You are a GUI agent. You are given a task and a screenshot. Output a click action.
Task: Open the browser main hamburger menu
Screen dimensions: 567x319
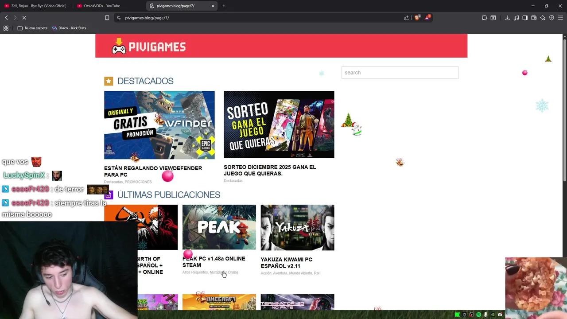(x=560, y=18)
